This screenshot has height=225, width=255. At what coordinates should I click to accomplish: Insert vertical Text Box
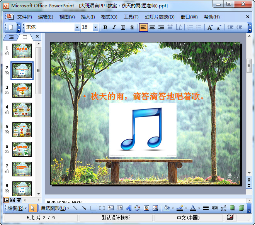(x=119, y=208)
